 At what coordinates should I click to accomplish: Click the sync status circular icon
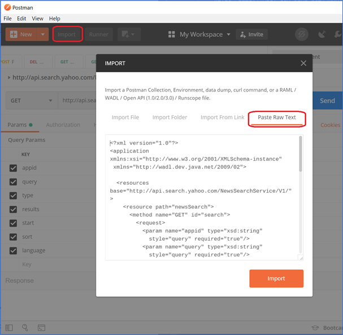click(301, 34)
